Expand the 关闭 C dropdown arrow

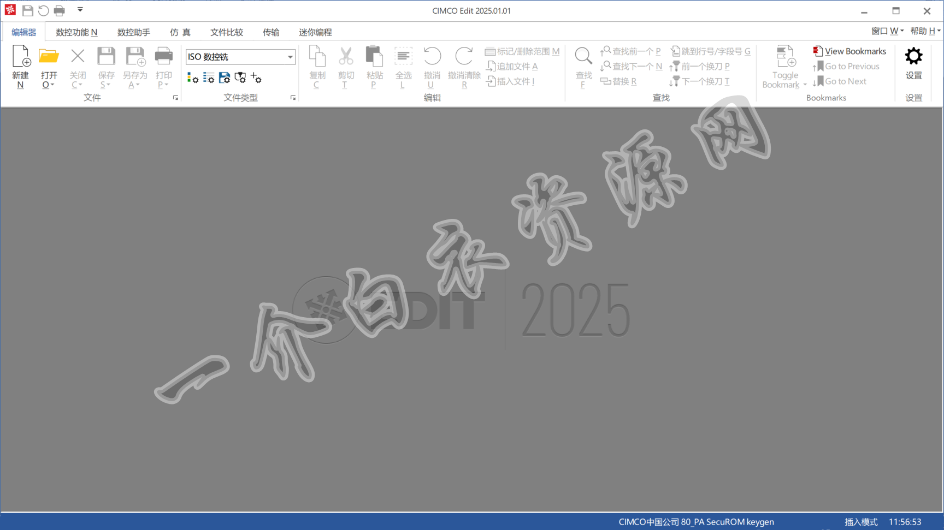pyautogui.click(x=80, y=85)
